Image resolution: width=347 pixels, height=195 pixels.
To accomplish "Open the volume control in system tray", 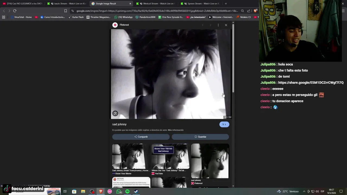I will pos(317,191).
